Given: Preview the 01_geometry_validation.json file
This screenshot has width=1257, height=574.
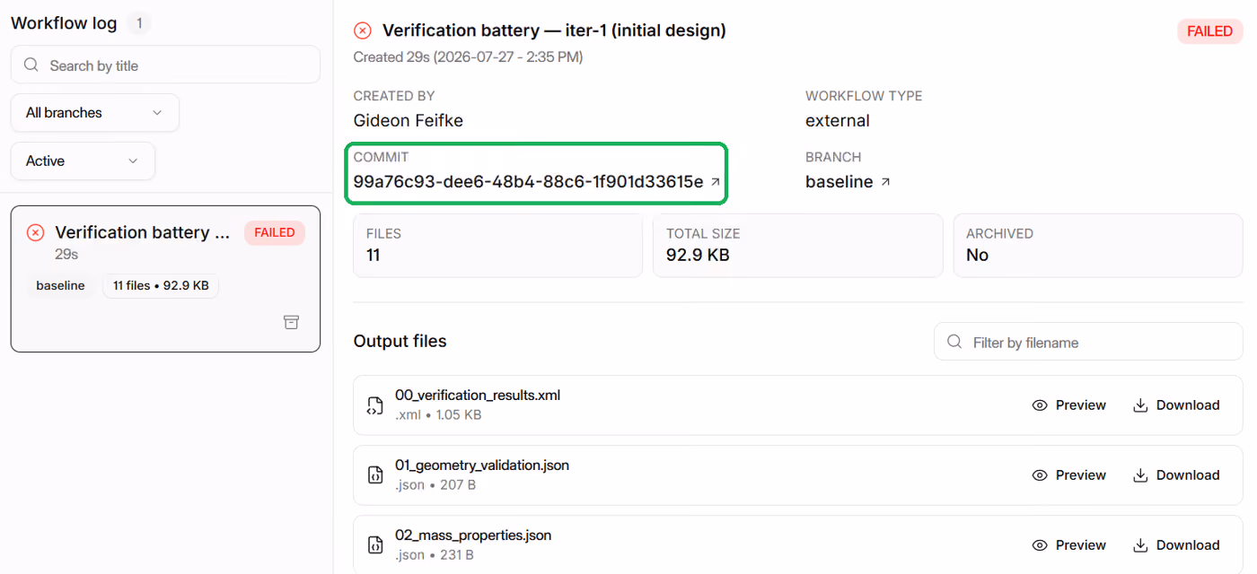Looking at the screenshot, I should click(1069, 475).
